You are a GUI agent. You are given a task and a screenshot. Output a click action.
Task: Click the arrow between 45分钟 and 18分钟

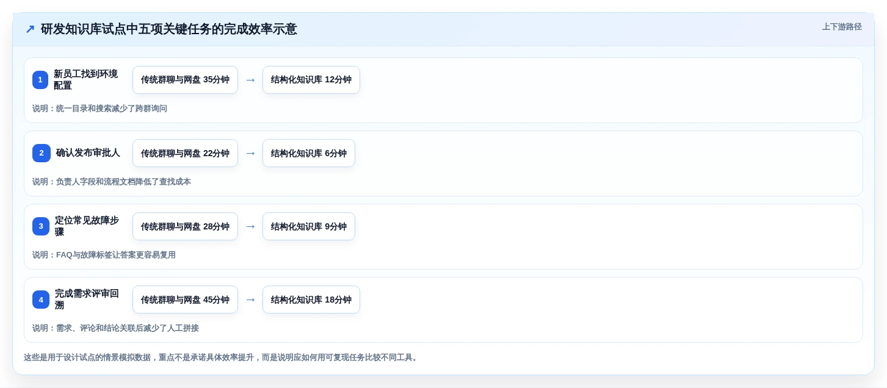pyautogui.click(x=250, y=300)
